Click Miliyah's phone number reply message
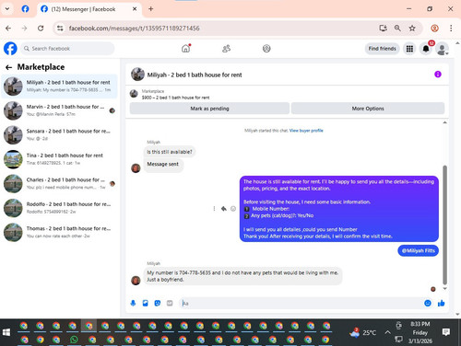Screen dimensions: 461x346 coord(242,276)
